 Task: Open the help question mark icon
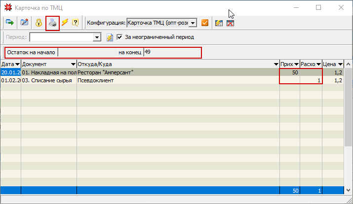[76, 23]
